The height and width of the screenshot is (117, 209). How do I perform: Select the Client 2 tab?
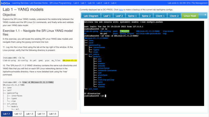point(174,16)
